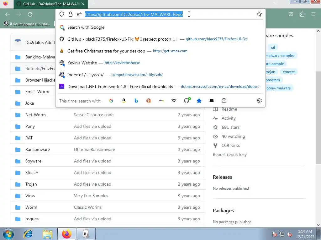Open the Worm folder

click(31, 207)
